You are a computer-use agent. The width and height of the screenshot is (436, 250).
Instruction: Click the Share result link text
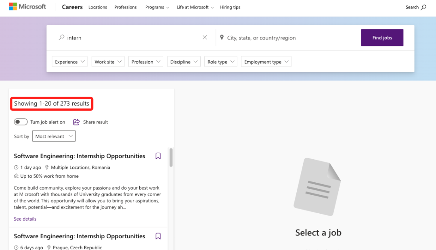pyautogui.click(x=95, y=122)
